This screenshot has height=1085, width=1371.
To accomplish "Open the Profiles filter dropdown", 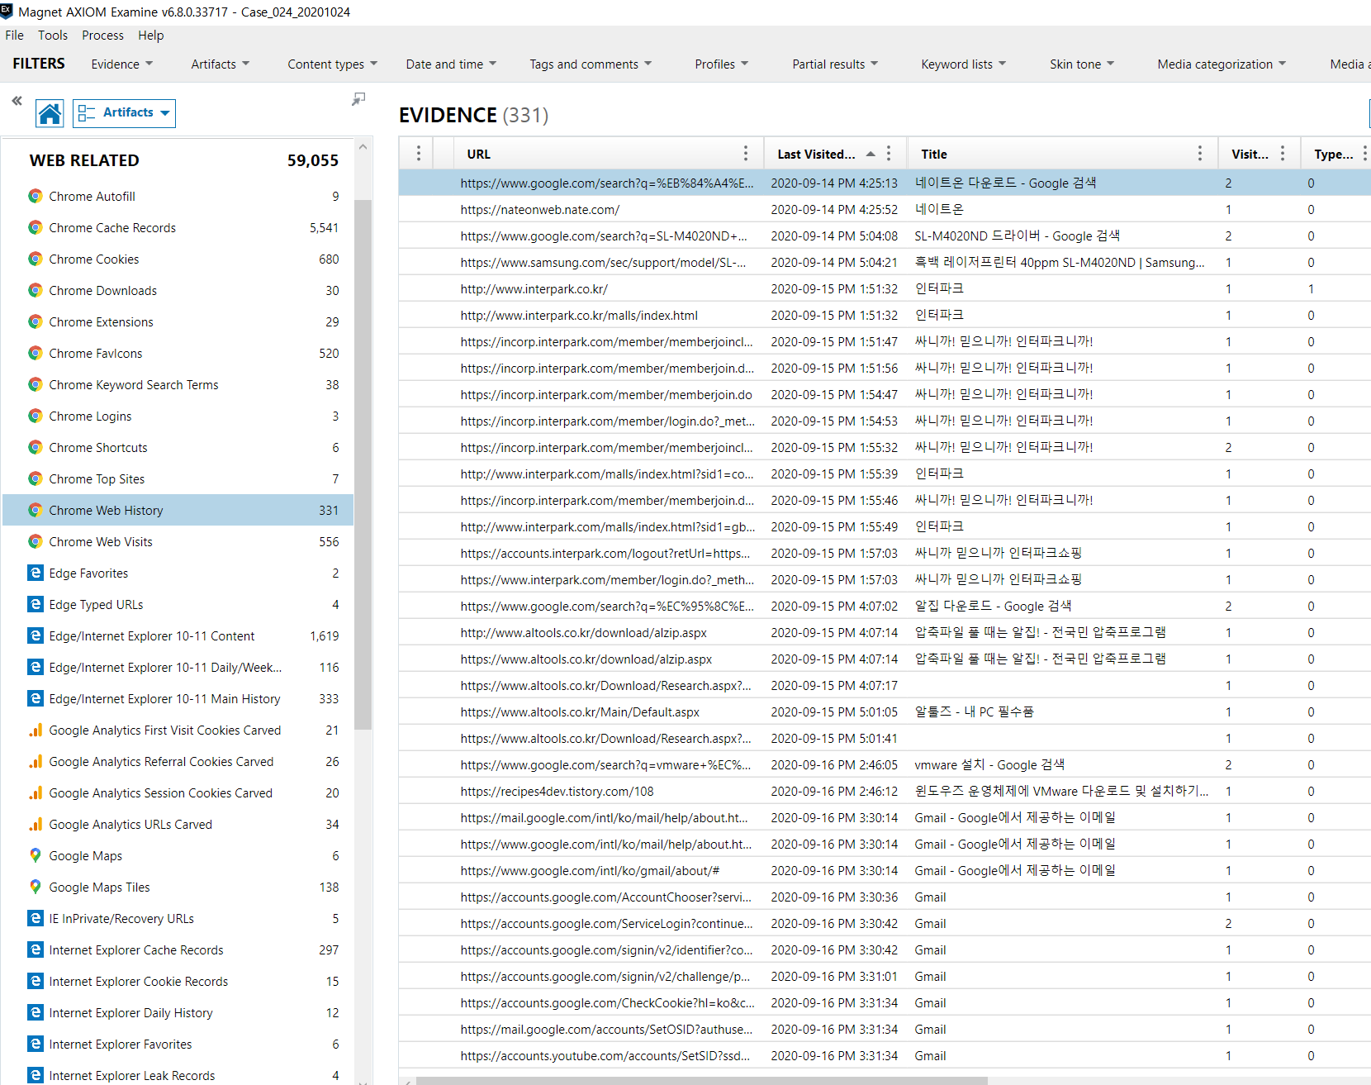I will point(722,64).
